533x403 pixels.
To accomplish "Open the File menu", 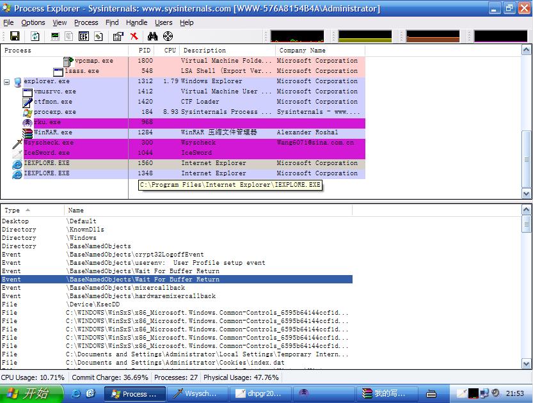I will click(x=8, y=22).
